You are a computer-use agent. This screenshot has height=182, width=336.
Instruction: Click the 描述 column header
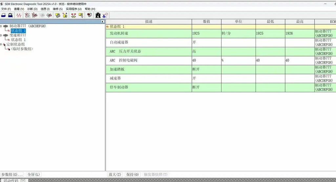click(149, 21)
